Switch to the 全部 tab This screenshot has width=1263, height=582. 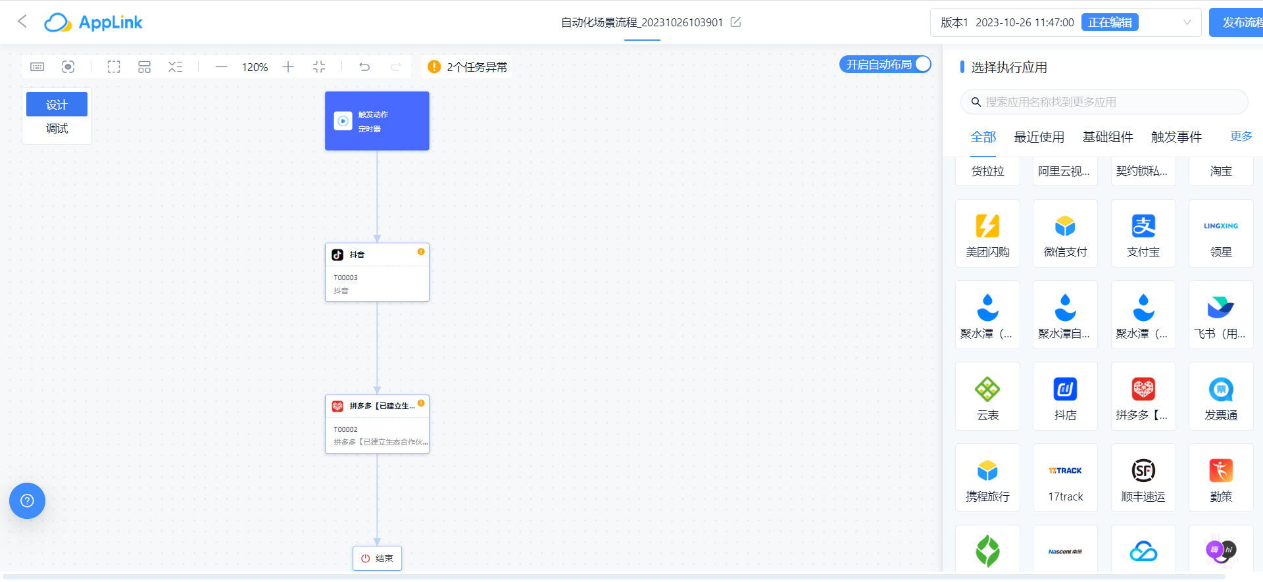[983, 137]
